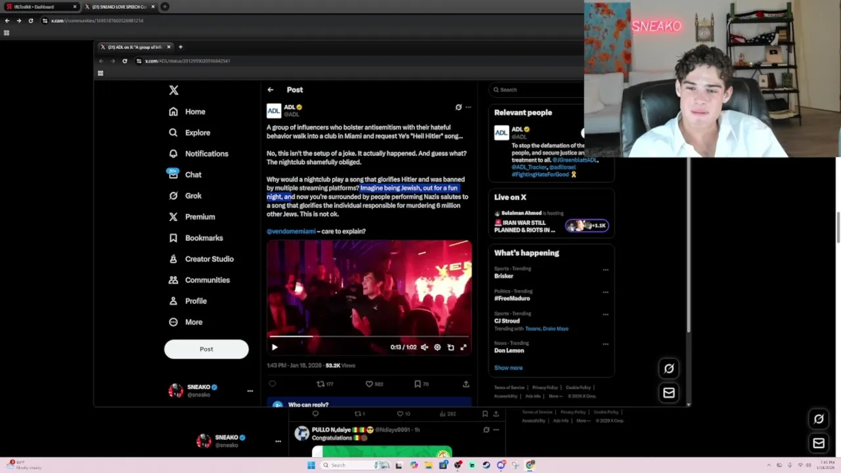
Task: Open outer window's floating Grok button
Action: [x=819, y=418]
